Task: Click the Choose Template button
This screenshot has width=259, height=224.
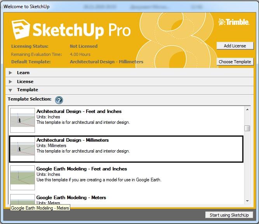Action: coord(235,62)
